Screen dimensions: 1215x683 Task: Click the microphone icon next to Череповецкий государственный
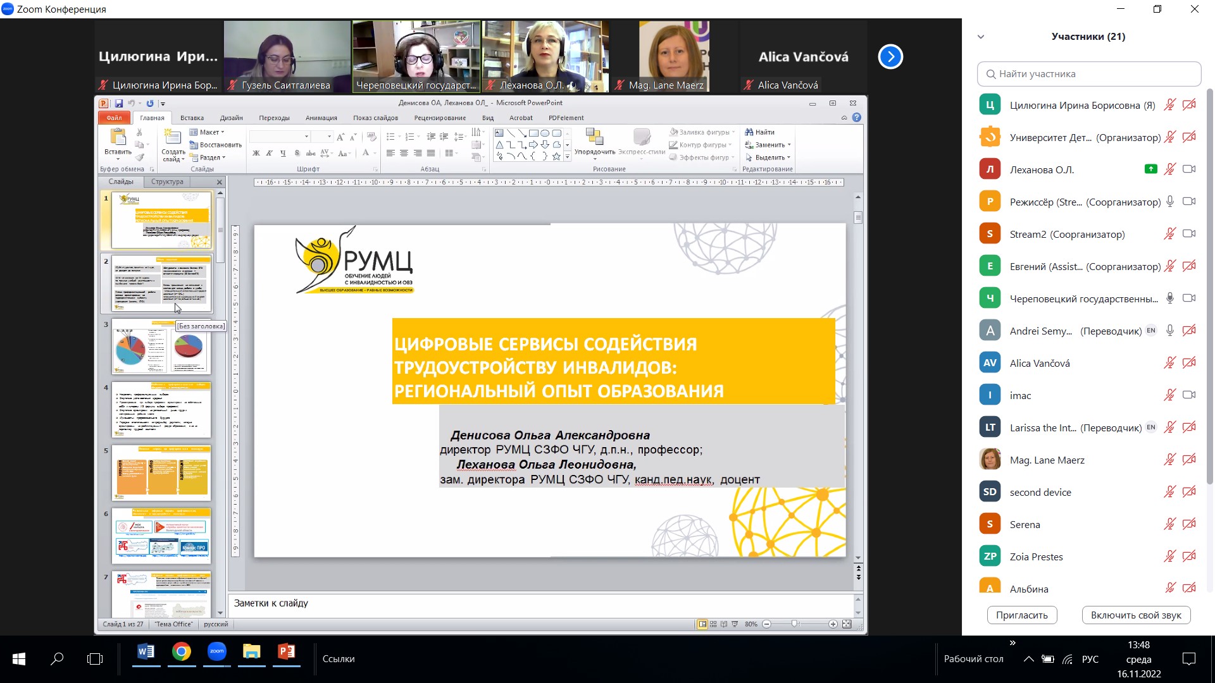[1170, 298]
